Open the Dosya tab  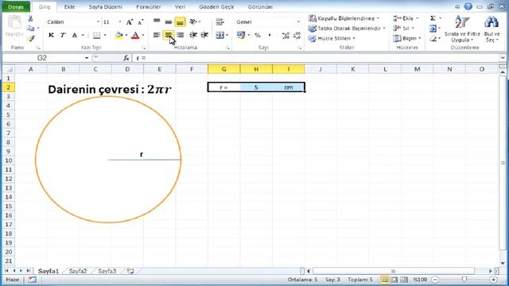click(x=16, y=7)
